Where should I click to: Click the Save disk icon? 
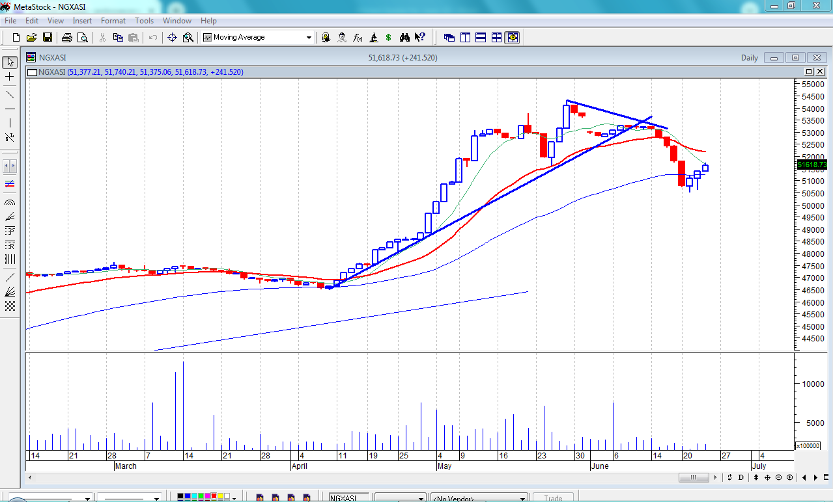pos(48,38)
